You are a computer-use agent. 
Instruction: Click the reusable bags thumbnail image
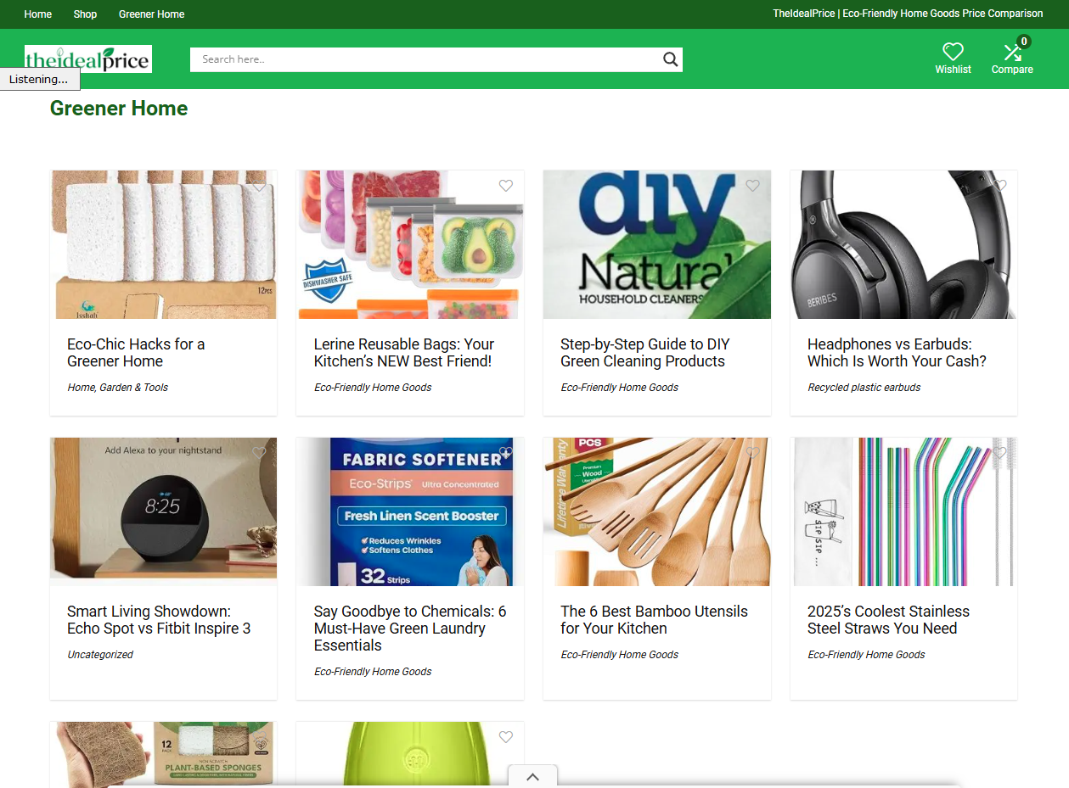click(x=410, y=244)
